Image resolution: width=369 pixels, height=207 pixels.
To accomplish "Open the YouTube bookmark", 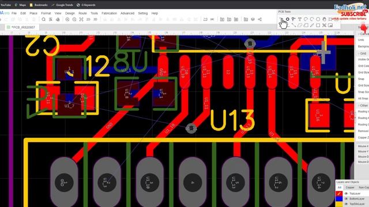I will pos(6,5).
